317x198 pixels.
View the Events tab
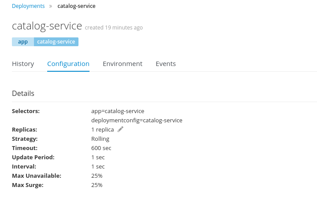coord(166,64)
